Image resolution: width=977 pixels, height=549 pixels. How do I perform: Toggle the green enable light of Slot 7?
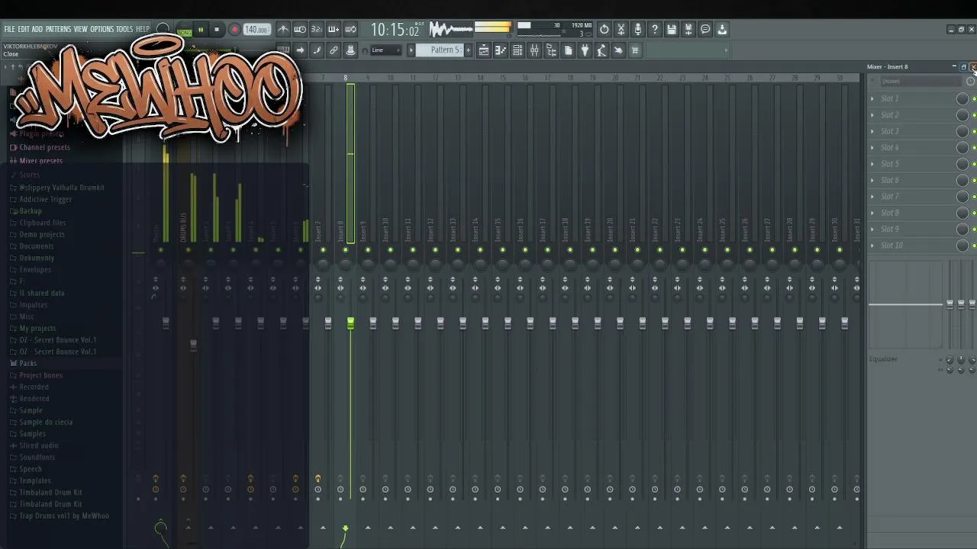pos(974,197)
